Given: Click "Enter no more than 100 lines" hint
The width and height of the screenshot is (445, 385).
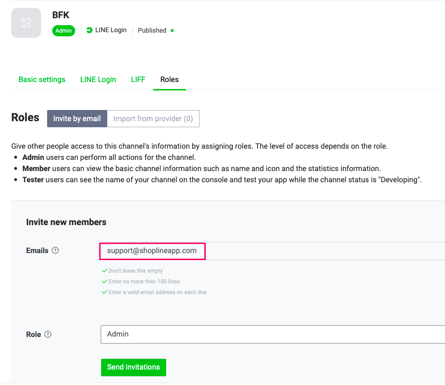Looking at the screenshot, I should click(144, 282).
